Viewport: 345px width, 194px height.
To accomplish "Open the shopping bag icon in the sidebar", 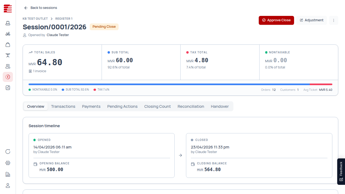I will [8, 45].
